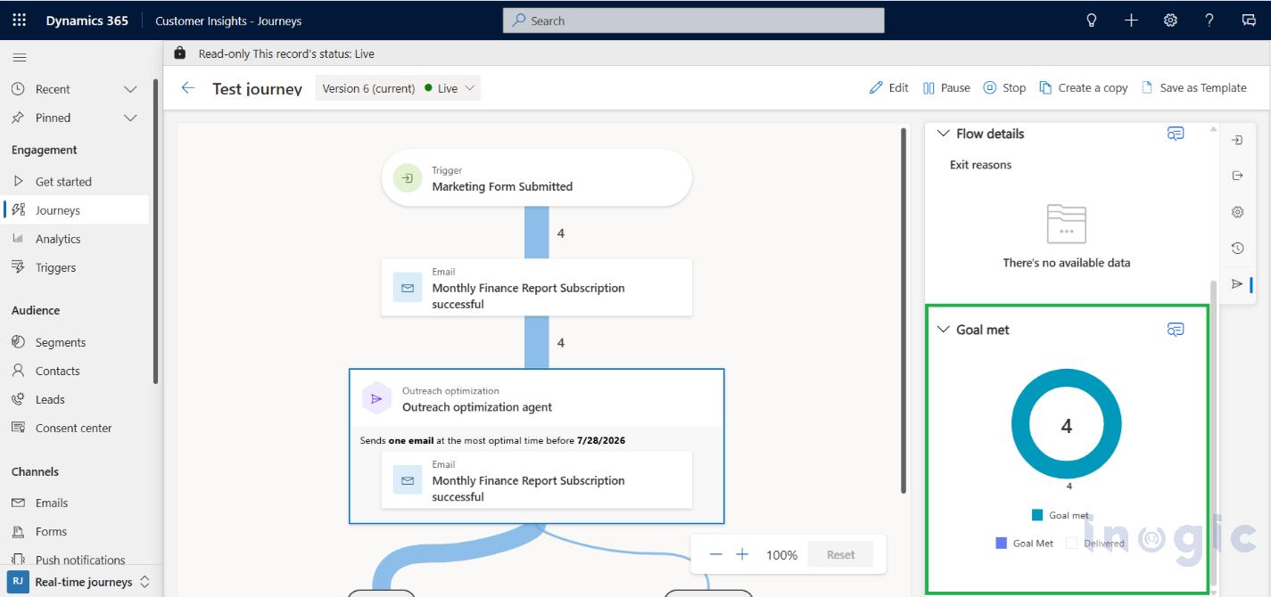The height and width of the screenshot is (597, 1271).
Task: Click the white Delivered legend swatch
Action: point(1072,543)
